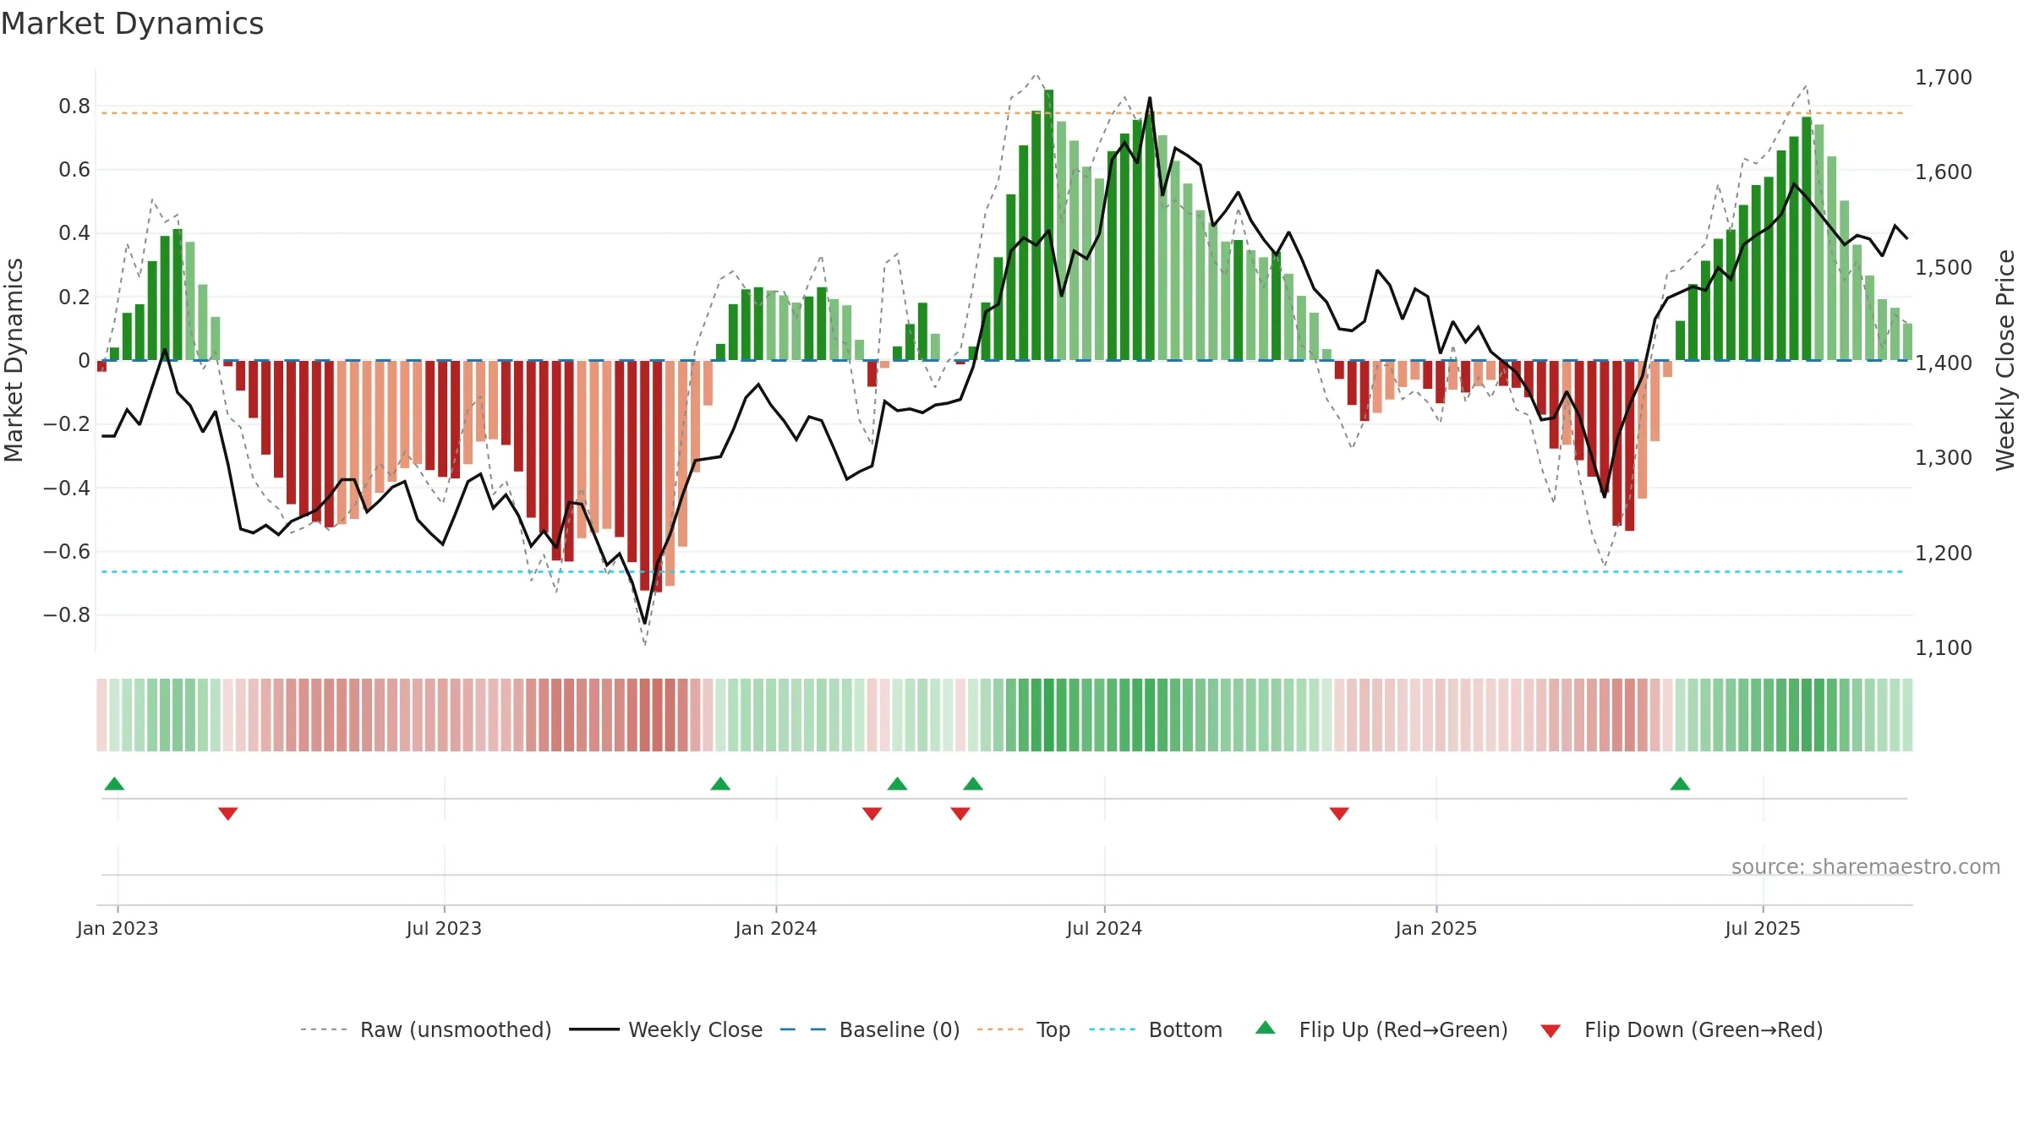Click blue dashed Baseline line sample in legend
This screenshot has height=1141, width=2029.
click(803, 1029)
